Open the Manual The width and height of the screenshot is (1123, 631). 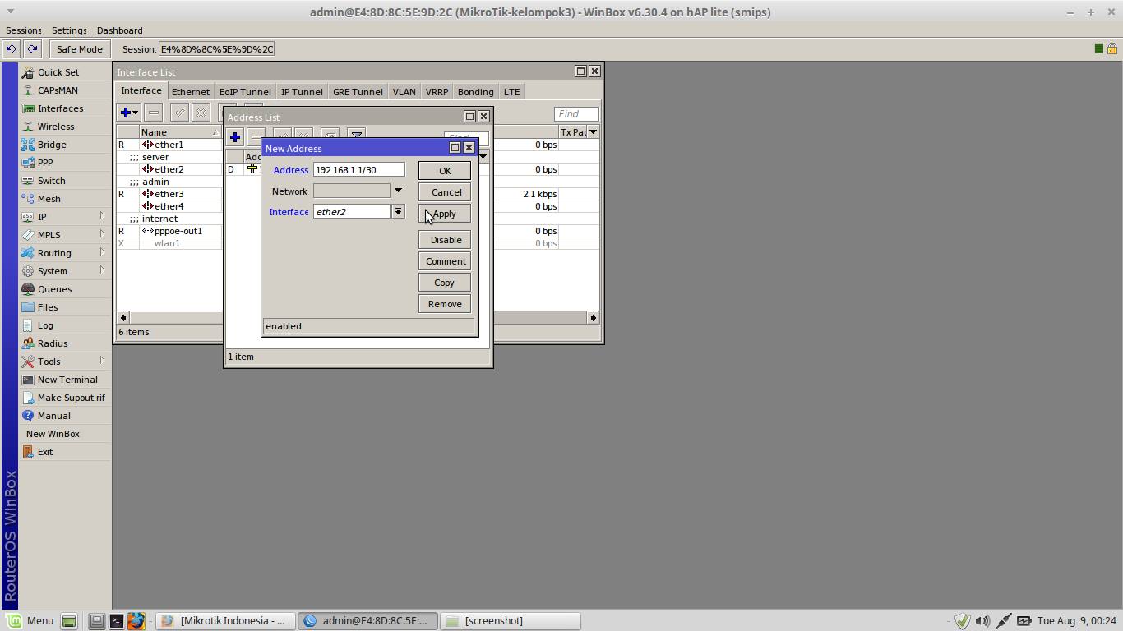click(x=53, y=416)
